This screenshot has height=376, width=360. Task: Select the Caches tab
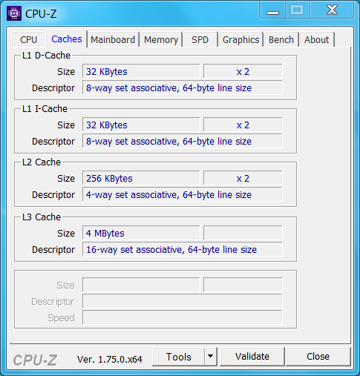click(67, 39)
